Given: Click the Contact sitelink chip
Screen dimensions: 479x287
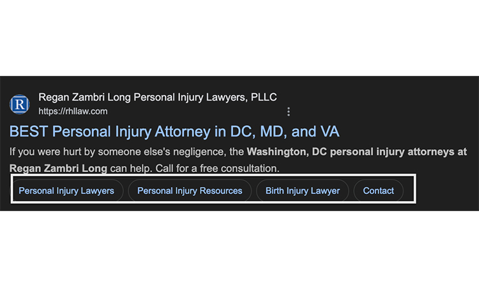Looking at the screenshot, I should click(x=378, y=190).
